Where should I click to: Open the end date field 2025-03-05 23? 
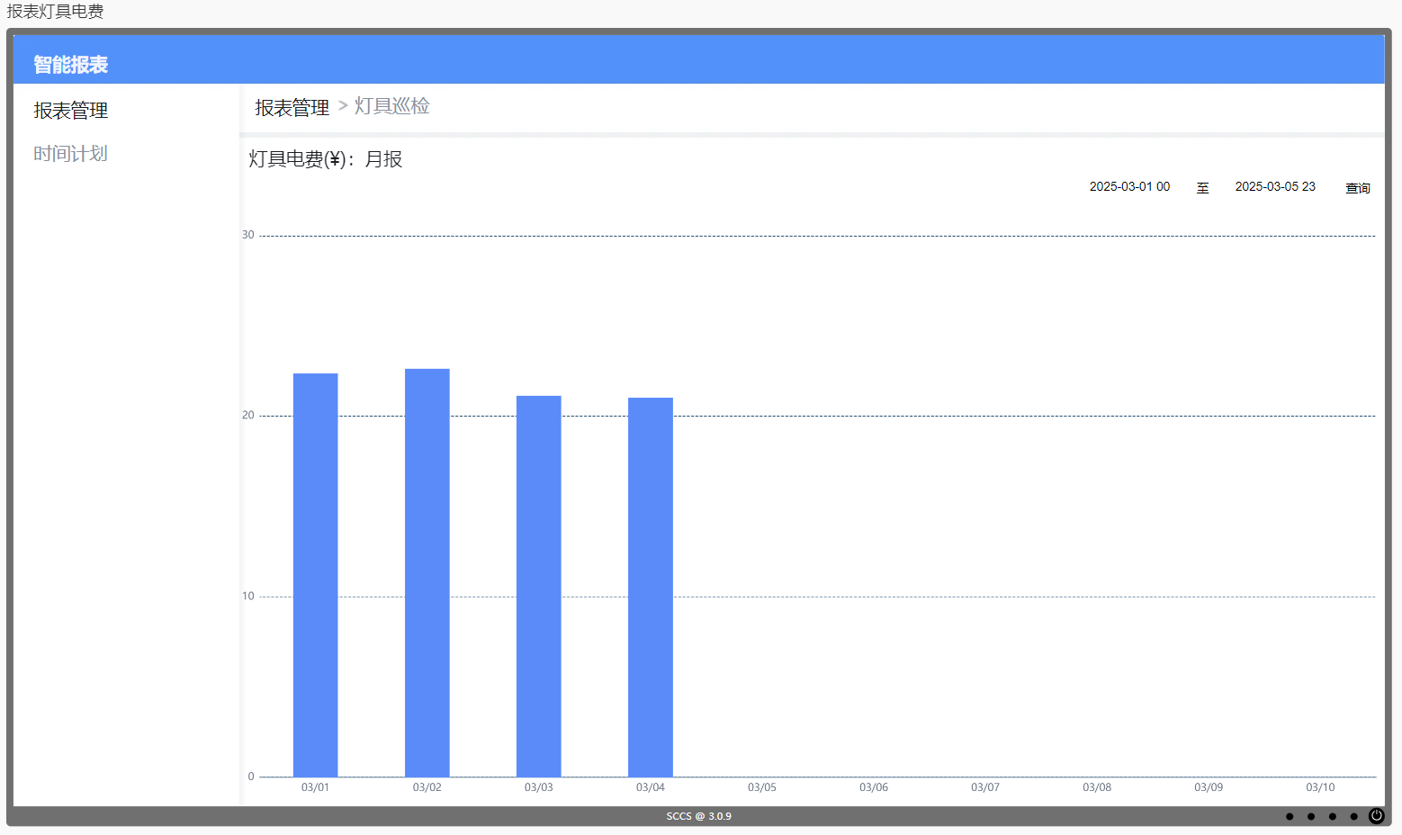point(1275,187)
